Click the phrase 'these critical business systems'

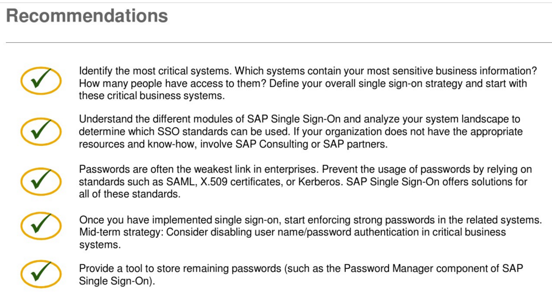pyautogui.click(x=152, y=95)
